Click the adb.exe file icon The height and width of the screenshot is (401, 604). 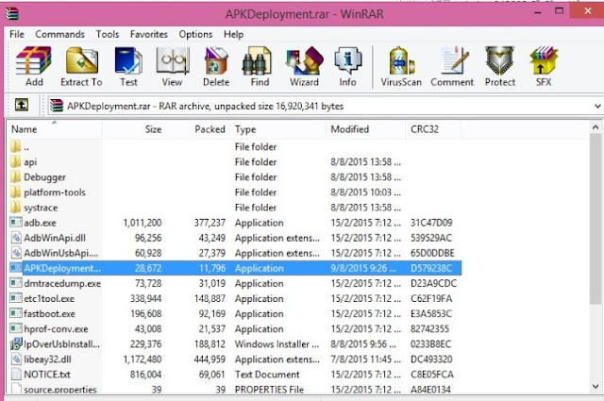point(16,223)
